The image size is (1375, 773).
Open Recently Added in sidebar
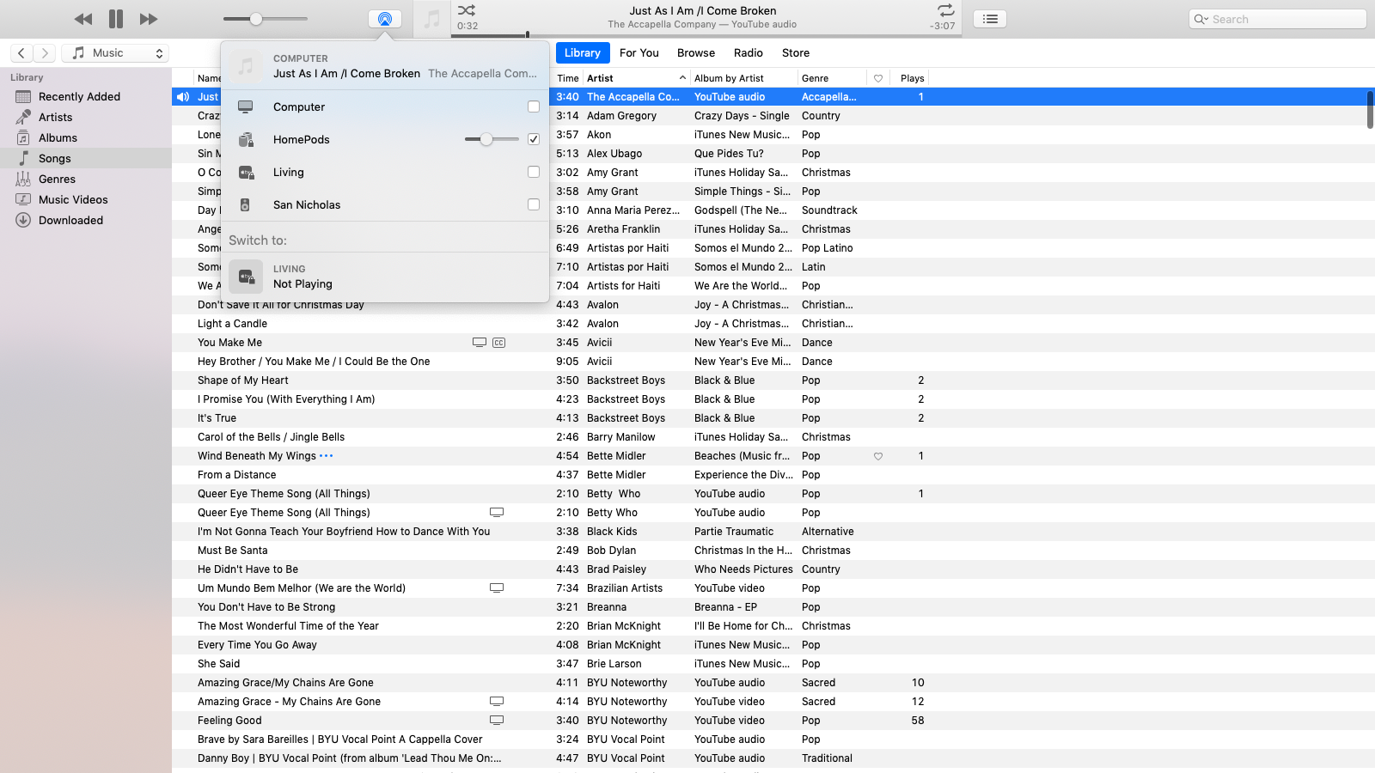click(x=79, y=97)
